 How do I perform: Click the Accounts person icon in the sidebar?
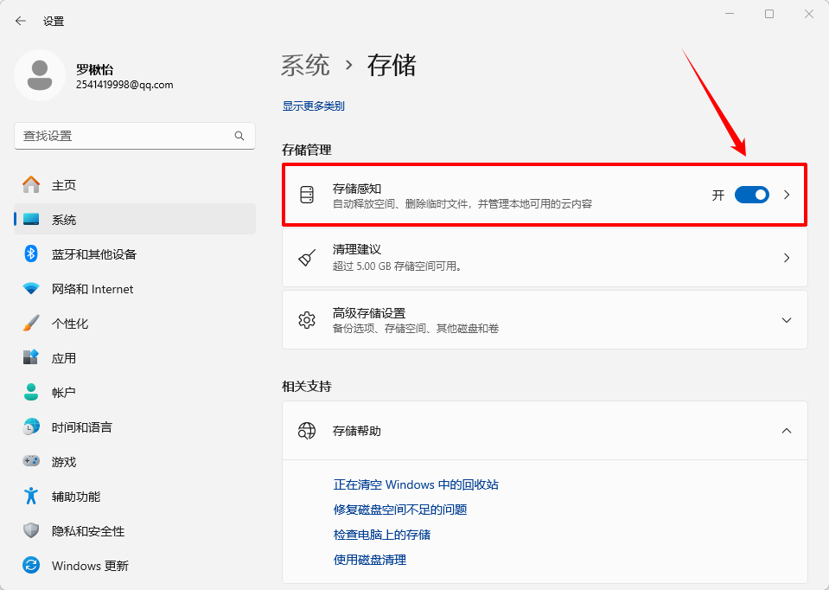31,392
